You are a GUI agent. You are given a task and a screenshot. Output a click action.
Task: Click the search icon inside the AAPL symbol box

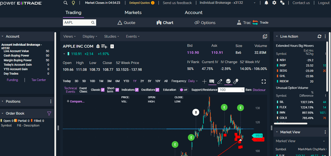click(x=93, y=23)
